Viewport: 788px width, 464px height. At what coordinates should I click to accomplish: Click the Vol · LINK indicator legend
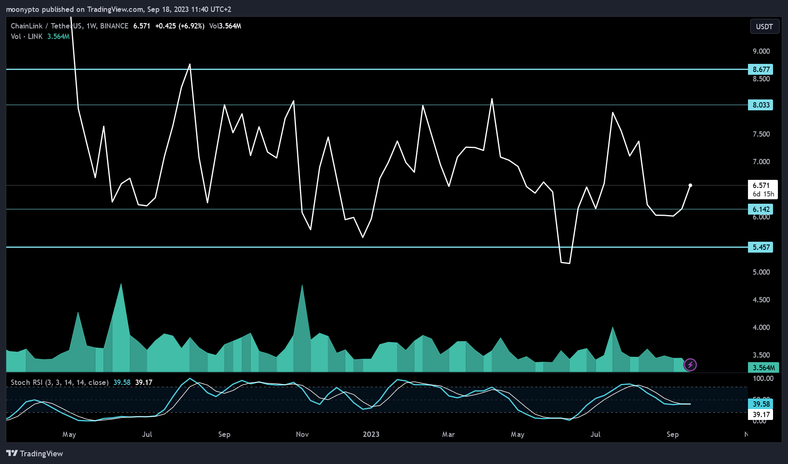pyautogui.click(x=27, y=36)
